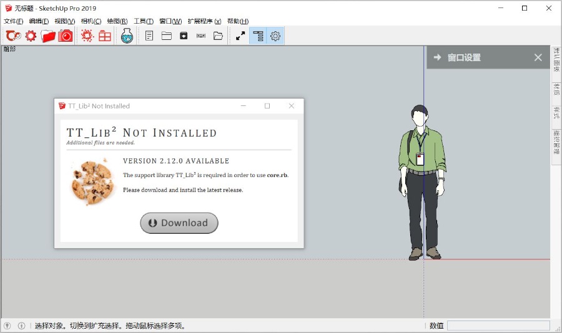
Task: Click the open folder outline icon
Action: (218, 36)
